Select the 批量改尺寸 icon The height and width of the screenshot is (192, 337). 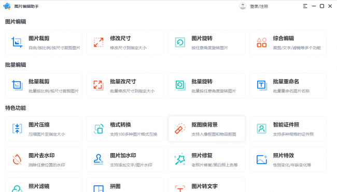[99, 85]
